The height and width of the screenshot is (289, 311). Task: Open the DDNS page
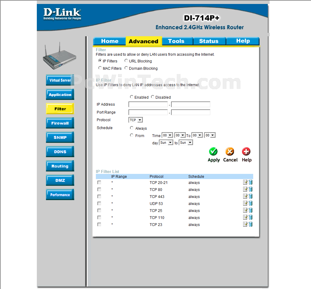(x=60, y=151)
